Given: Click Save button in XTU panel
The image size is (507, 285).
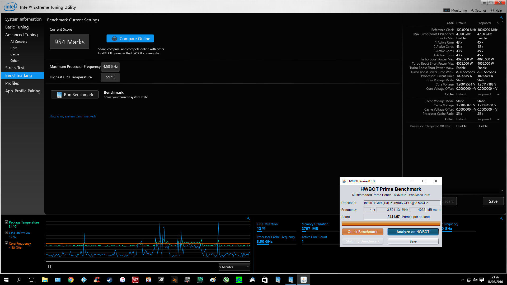Looking at the screenshot, I should tap(493, 201).
